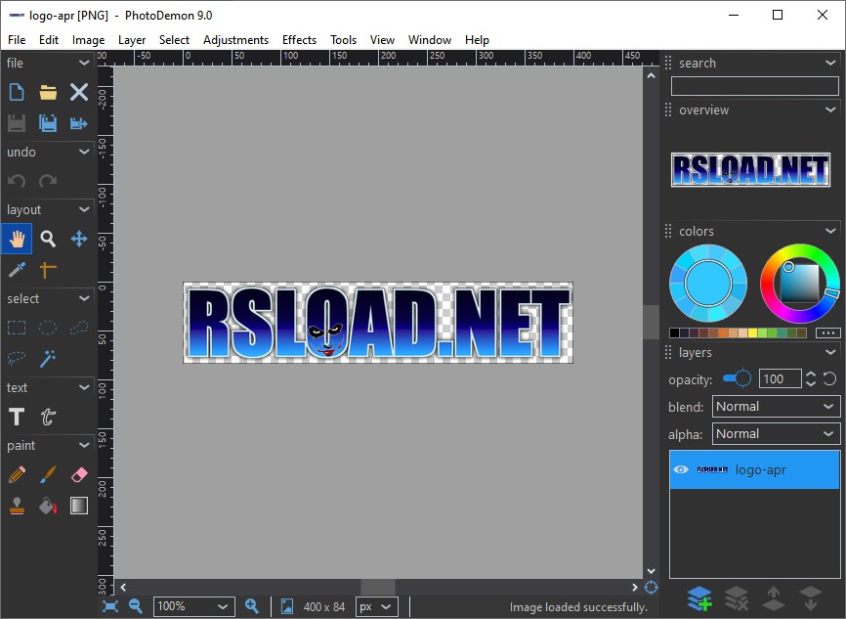Viewport: 846px width, 619px height.
Task: Click the primary color circle
Action: (708, 283)
